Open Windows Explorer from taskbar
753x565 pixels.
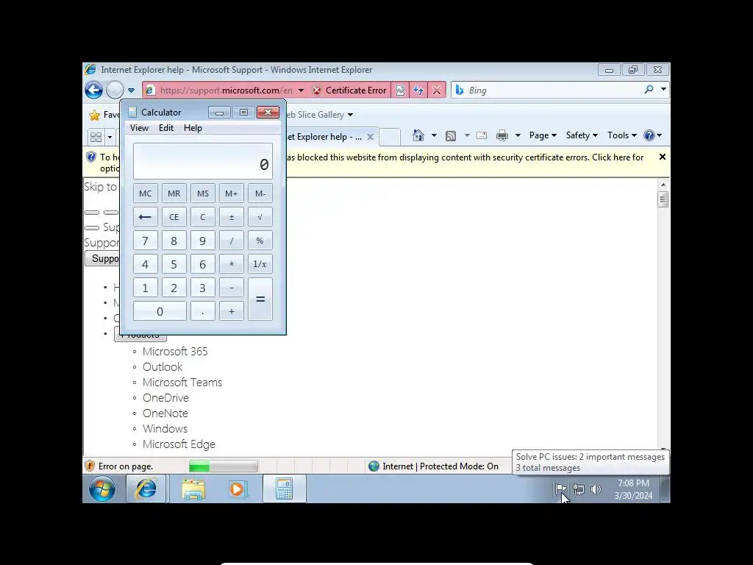tap(193, 489)
